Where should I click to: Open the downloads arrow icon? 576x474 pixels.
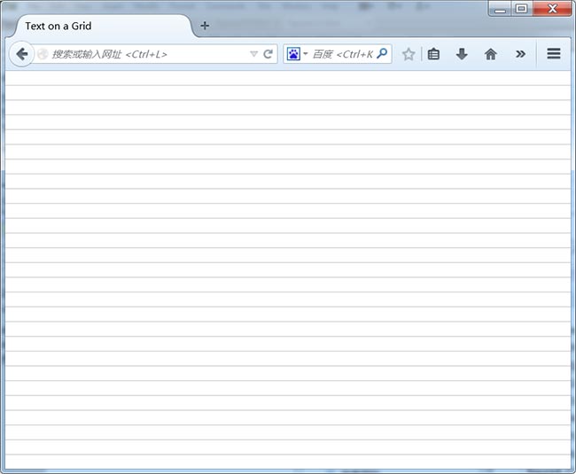point(462,54)
